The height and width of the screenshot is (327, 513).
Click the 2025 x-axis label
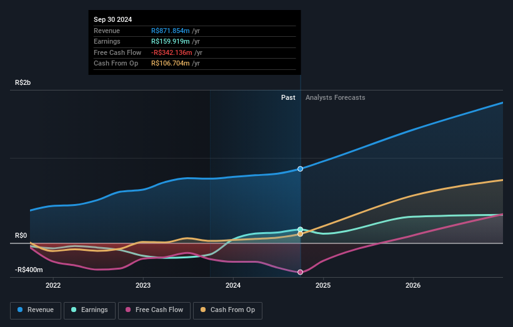(323, 285)
